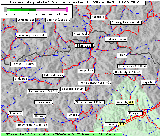Select the Veitsch 0.1 precipitation value
The image size is (160, 136).
click(131, 103)
